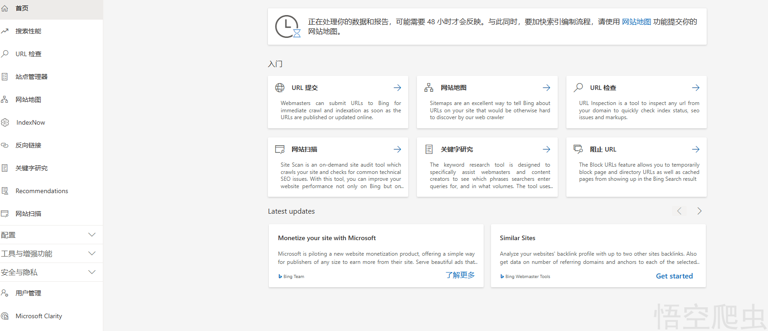Click the 阻止 URL card icon
This screenshot has height=331, width=768.
pos(578,149)
